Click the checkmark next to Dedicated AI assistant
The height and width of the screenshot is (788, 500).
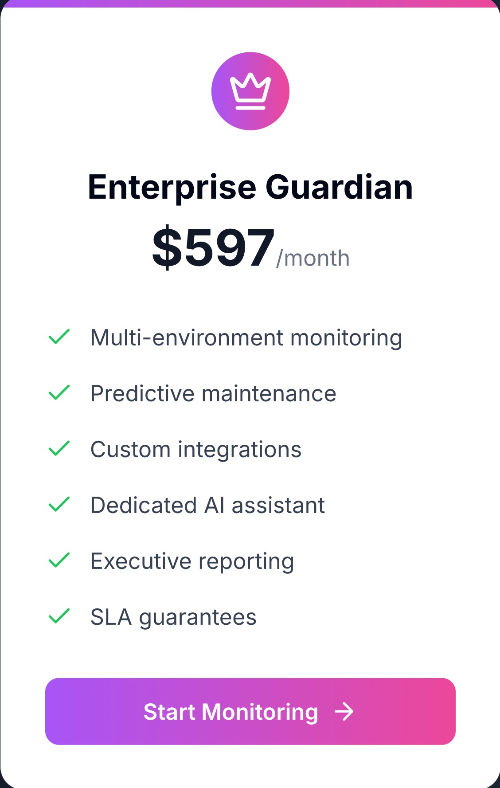click(59, 505)
